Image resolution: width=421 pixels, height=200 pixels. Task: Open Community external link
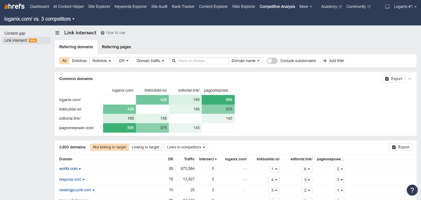point(358,7)
